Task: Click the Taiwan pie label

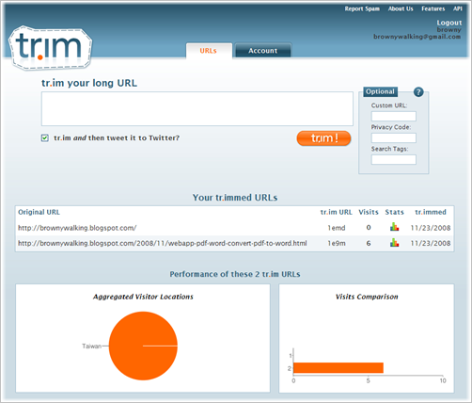Action: pyautogui.click(x=91, y=347)
